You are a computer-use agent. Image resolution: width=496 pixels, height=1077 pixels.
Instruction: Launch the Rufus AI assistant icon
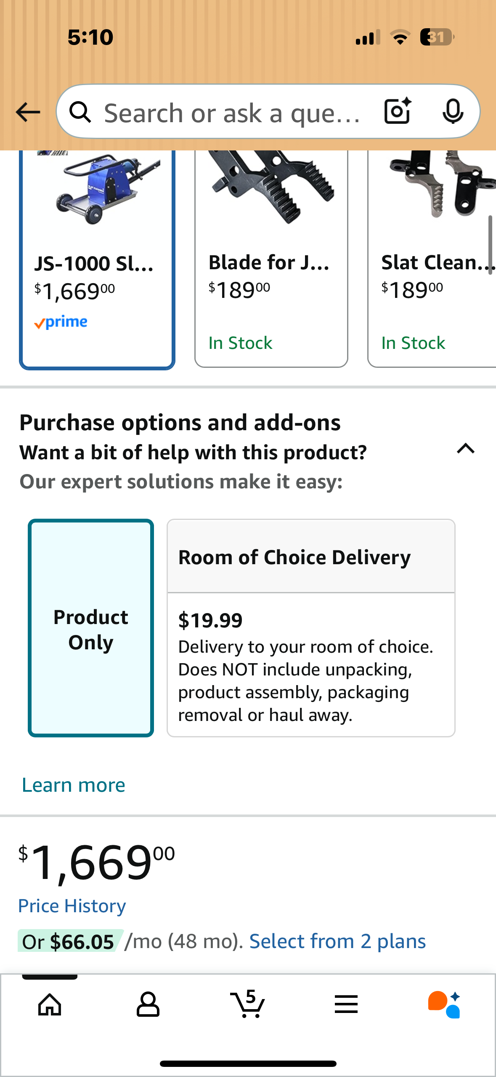(x=444, y=1005)
